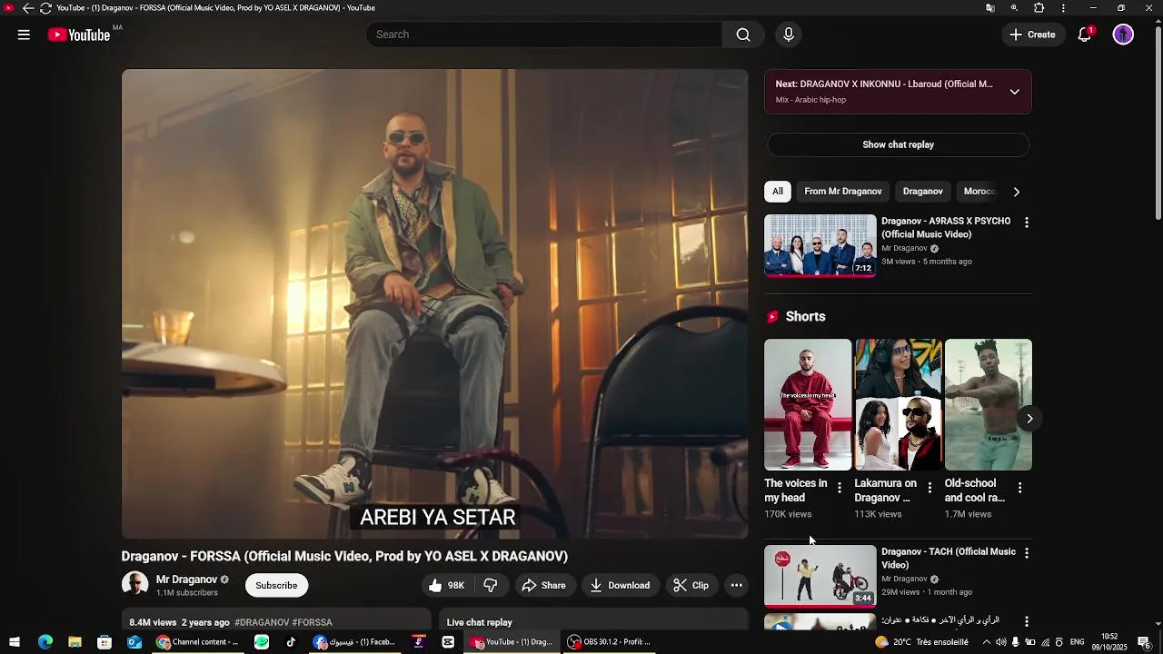Open A9RASS X PSYCHO video thumbnail

coord(820,245)
